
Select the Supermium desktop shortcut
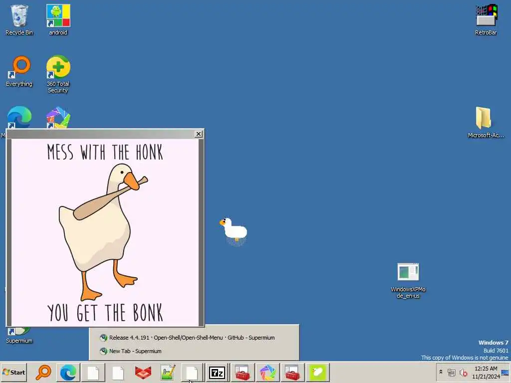tap(19, 336)
